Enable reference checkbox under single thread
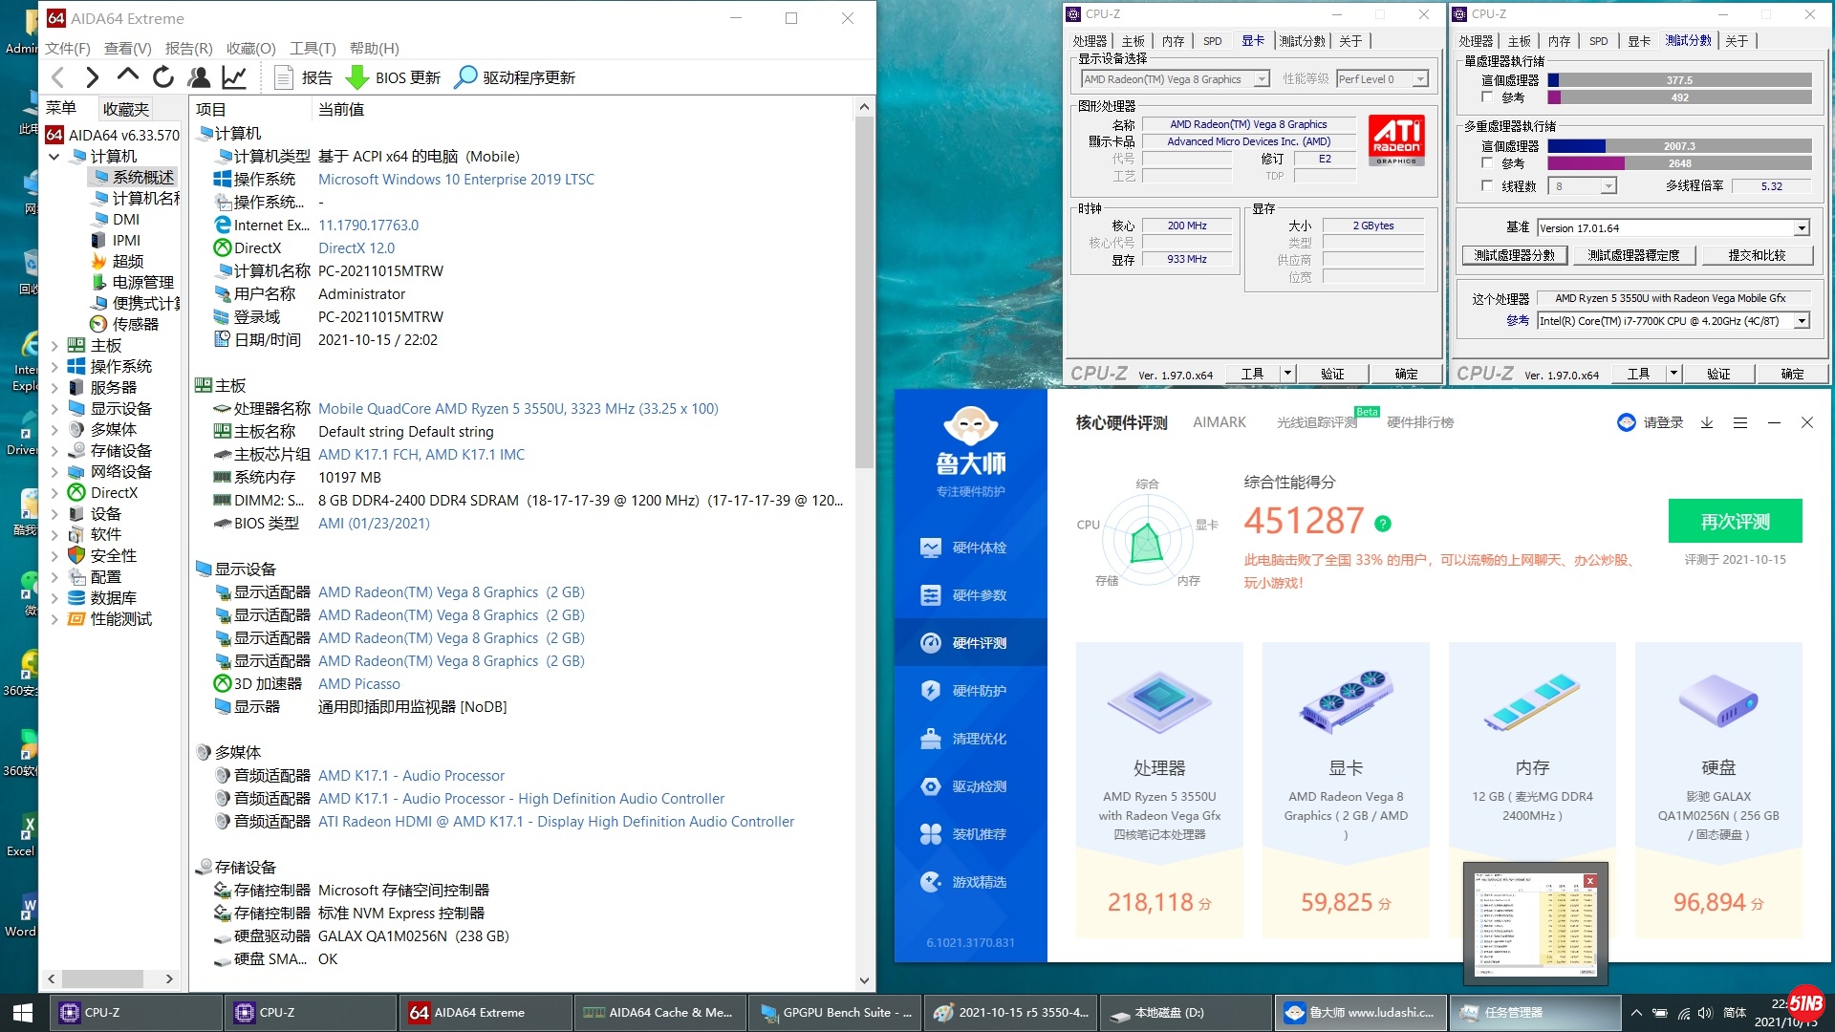The width and height of the screenshot is (1835, 1032). click(x=1487, y=97)
